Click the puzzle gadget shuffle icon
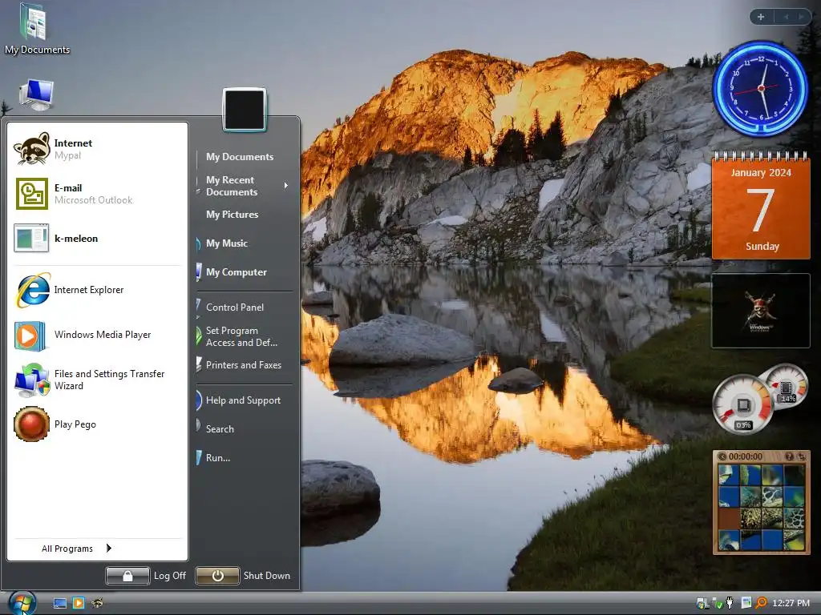Image resolution: width=821 pixels, height=615 pixels. (801, 456)
